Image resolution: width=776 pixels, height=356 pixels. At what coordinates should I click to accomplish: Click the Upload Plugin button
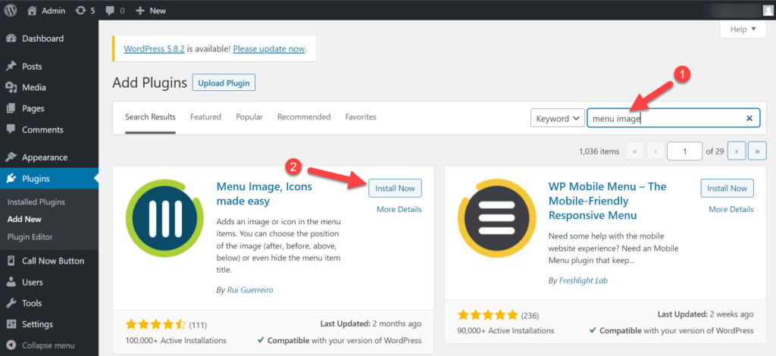pyautogui.click(x=224, y=83)
